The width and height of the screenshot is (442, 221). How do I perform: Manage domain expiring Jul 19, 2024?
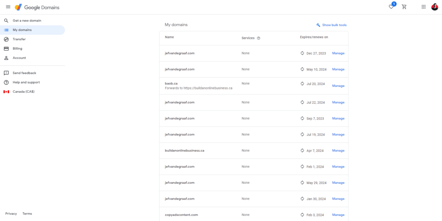338,135
